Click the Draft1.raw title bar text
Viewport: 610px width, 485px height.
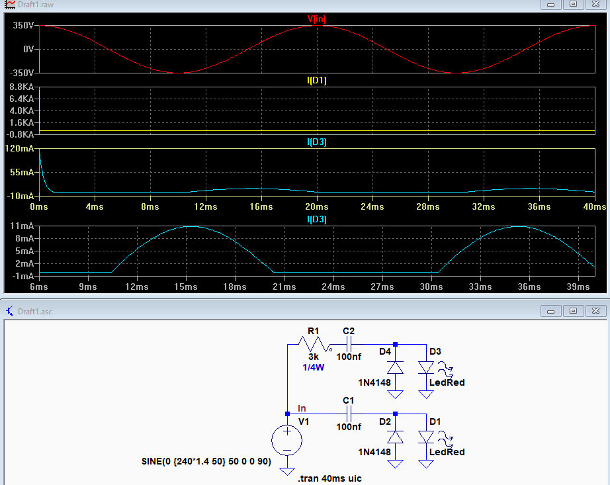36,5
